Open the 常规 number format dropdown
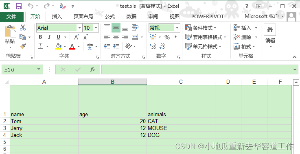The image size is (300, 154). 177,28
